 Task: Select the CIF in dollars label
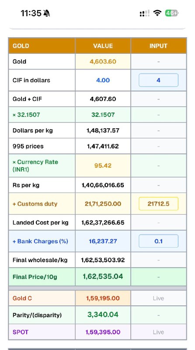coord(31,80)
